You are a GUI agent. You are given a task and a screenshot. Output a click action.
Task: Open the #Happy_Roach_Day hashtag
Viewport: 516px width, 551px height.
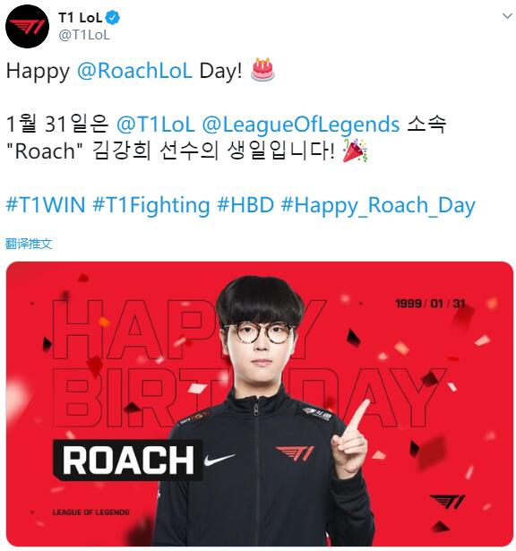tap(378, 206)
